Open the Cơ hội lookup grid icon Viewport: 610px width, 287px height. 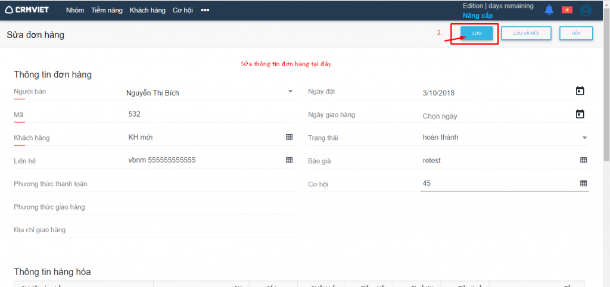(583, 183)
